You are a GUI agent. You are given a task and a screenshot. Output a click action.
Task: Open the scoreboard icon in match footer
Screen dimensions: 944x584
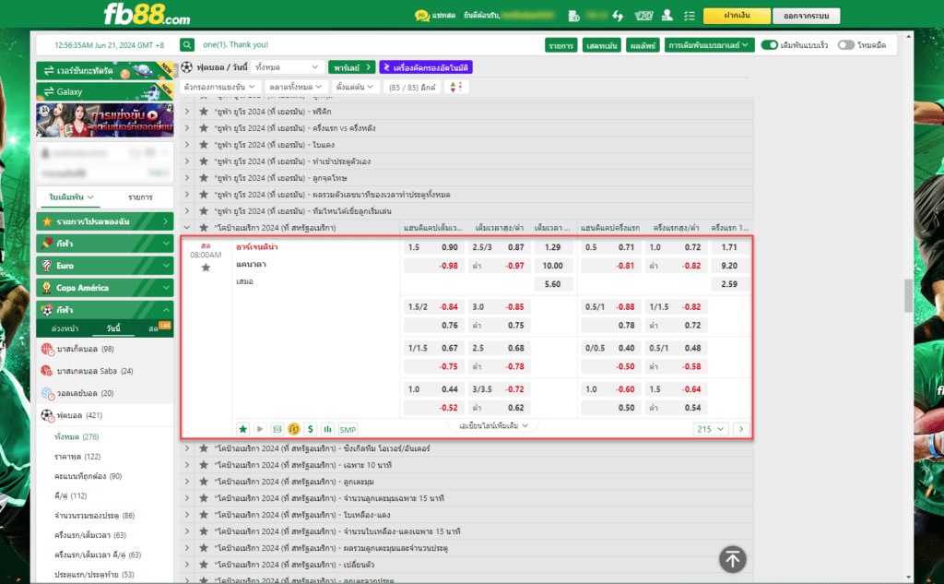[277, 429]
